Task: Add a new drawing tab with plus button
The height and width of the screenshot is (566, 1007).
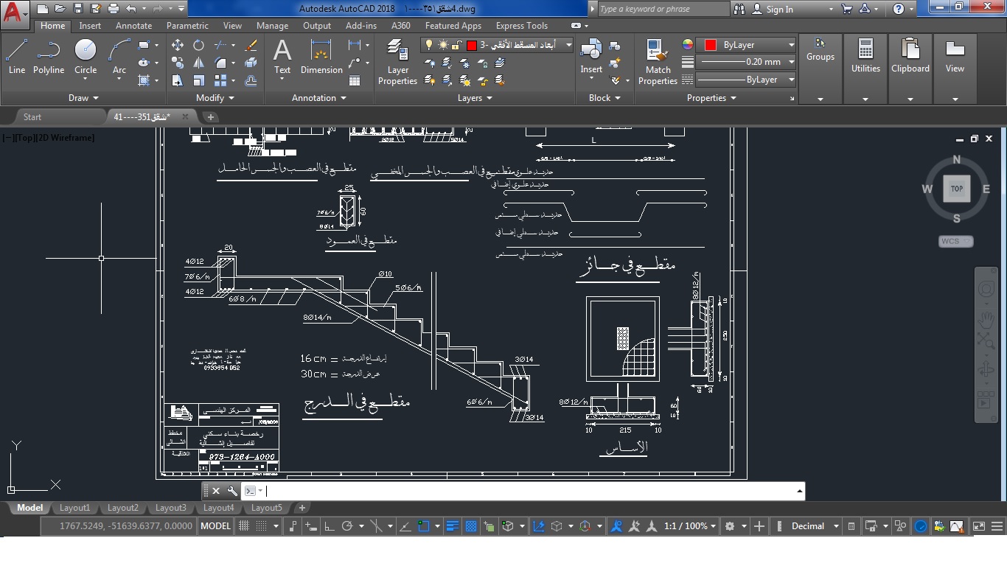Action: 210,117
